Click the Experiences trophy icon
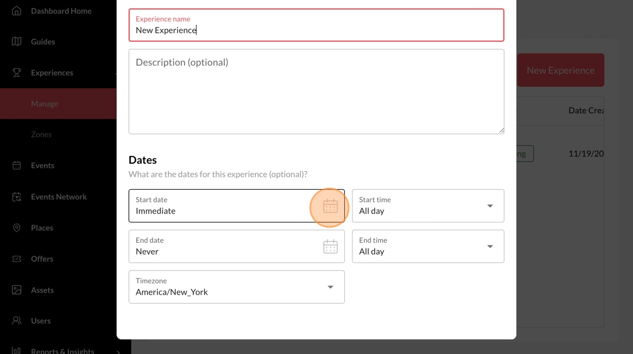 pyautogui.click(x=16, y=73)
